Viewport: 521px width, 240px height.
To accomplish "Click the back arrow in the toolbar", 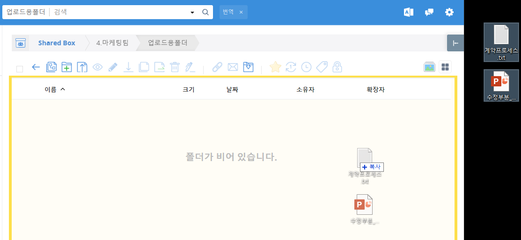I will coord(36,67).
